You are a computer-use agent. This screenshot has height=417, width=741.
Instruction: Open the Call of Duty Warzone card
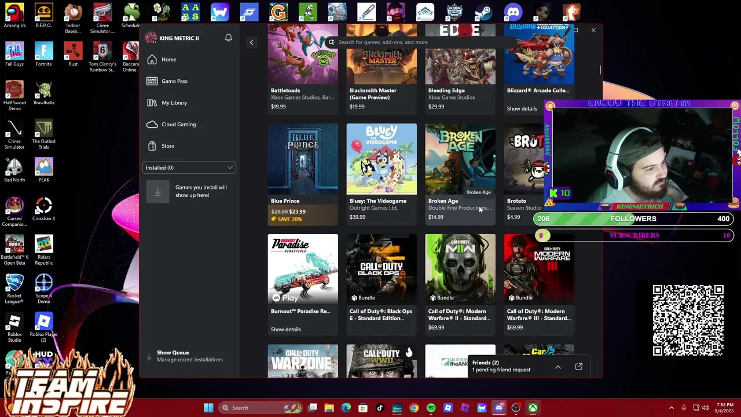click(x=303, y=361)
